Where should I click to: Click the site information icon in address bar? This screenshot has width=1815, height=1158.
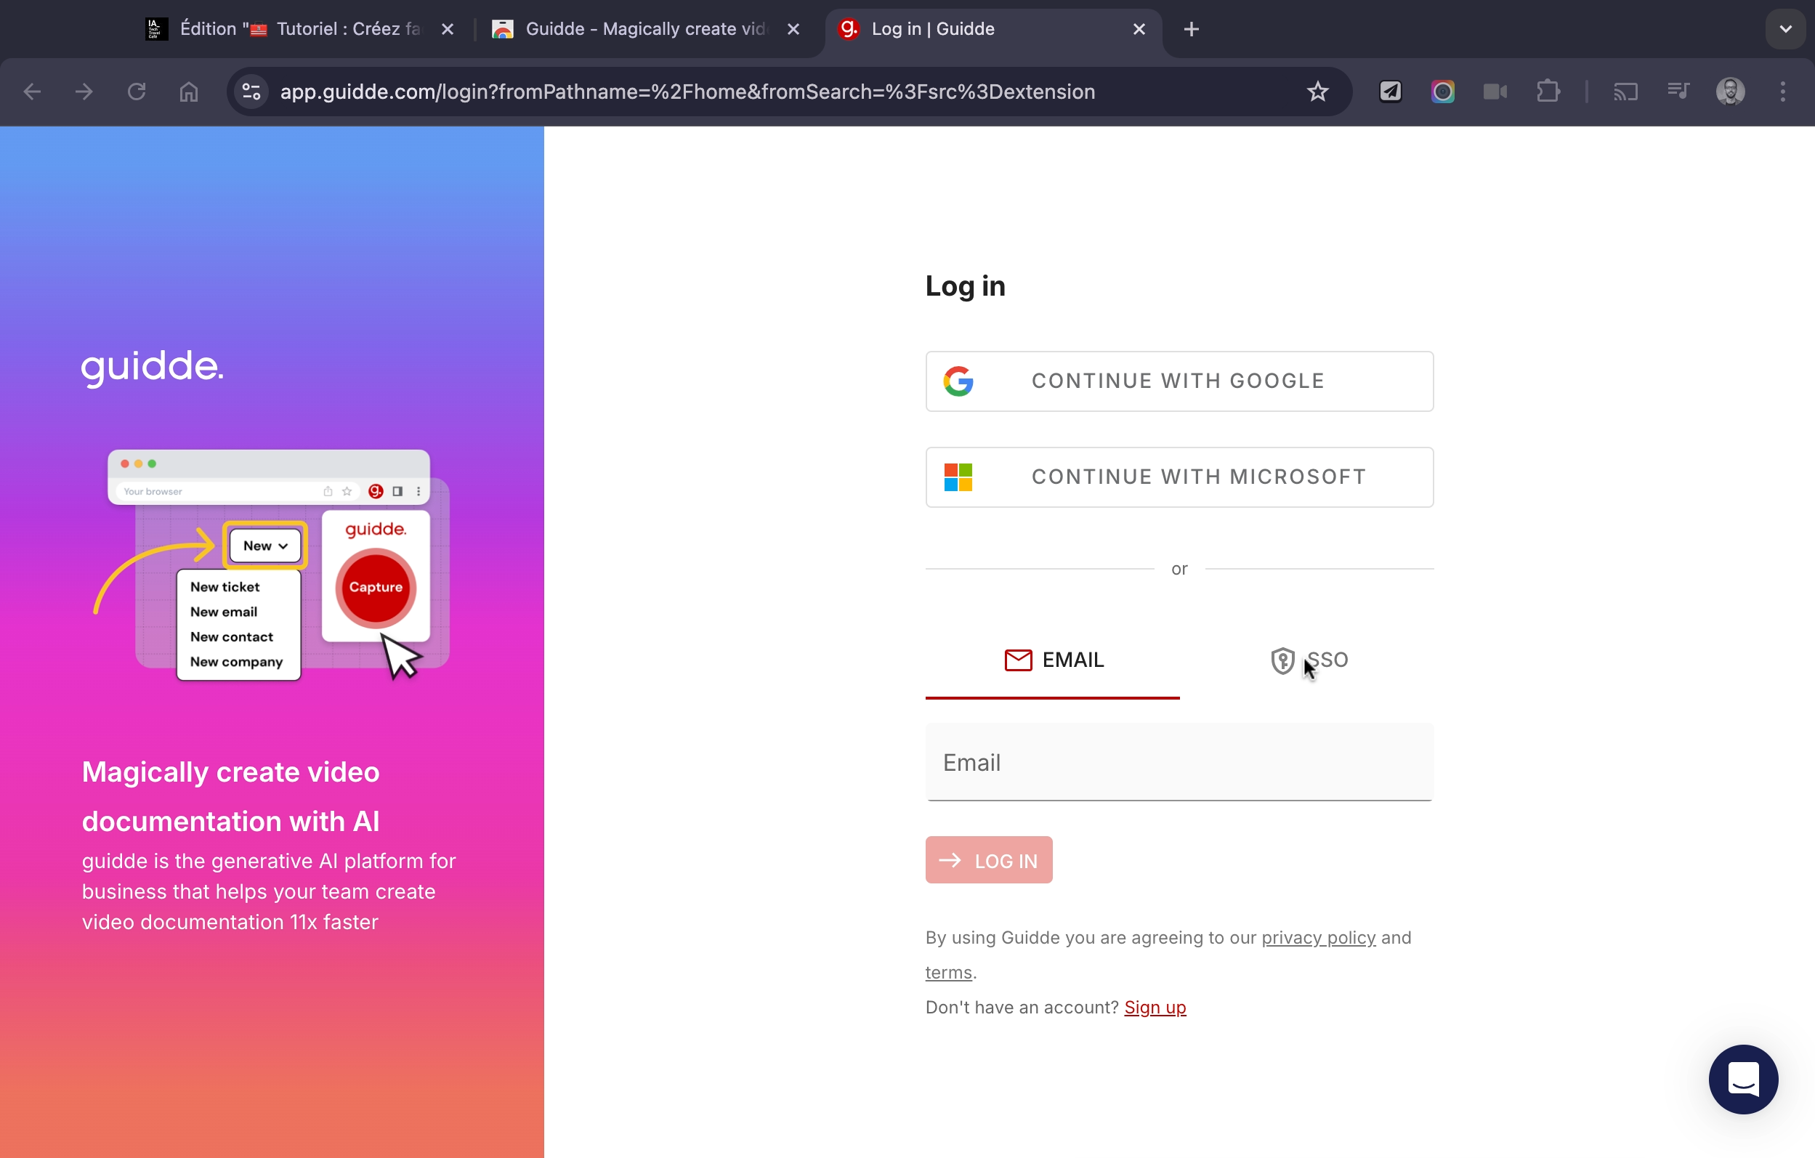[251, 92]
